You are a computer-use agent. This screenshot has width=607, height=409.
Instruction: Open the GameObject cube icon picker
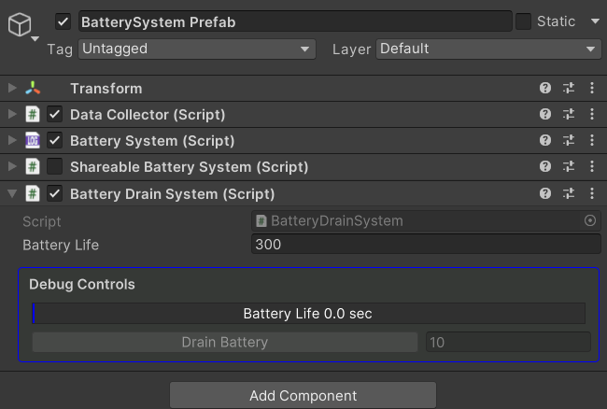20,24
